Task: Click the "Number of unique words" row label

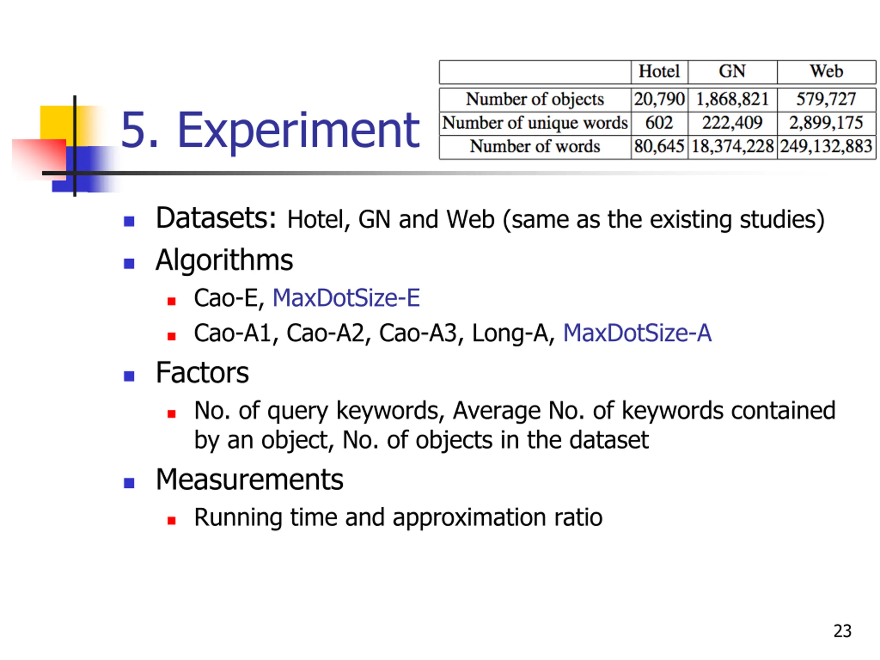Action: click(535, 123)
